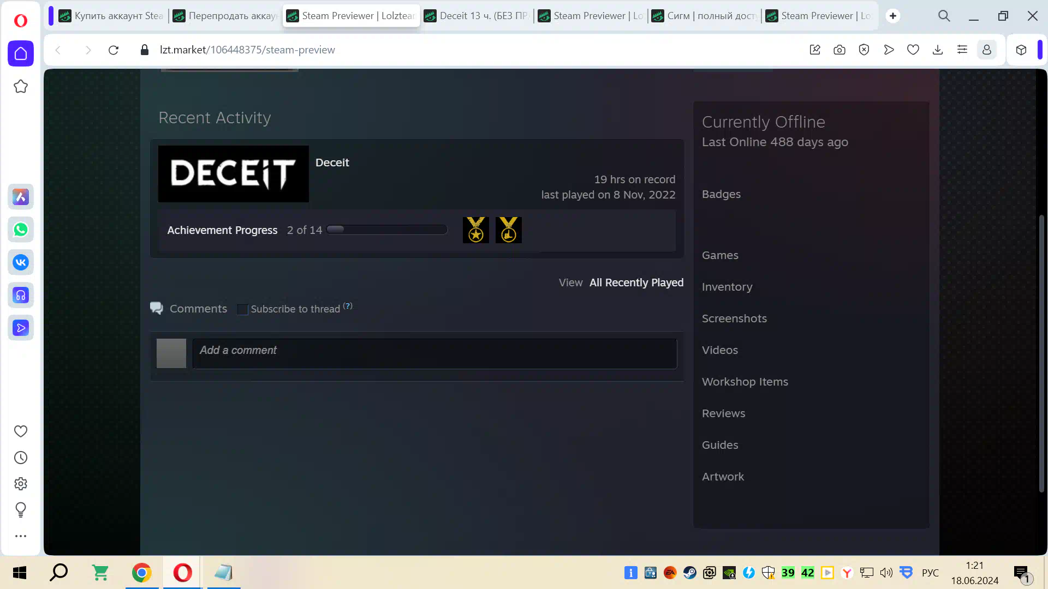
Task: Click the edit/share page icon
Action: [x=815, y=50]
